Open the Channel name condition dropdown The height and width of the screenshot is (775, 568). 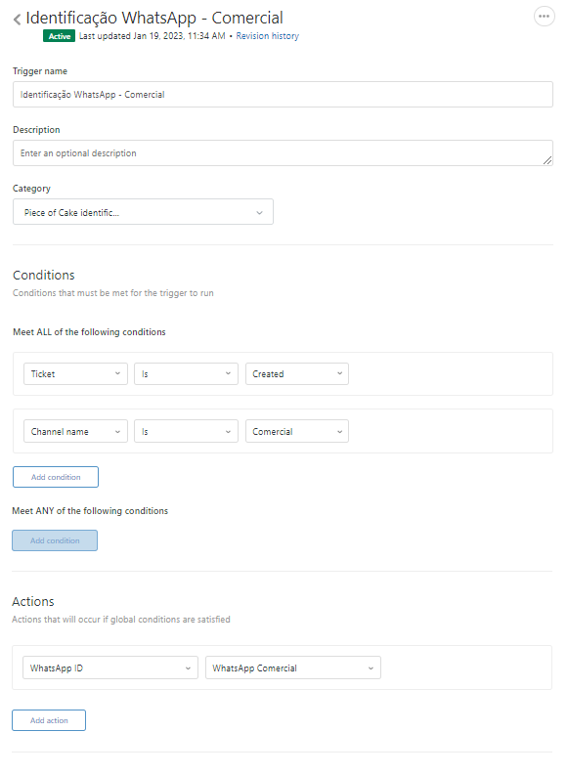(75, 432)
